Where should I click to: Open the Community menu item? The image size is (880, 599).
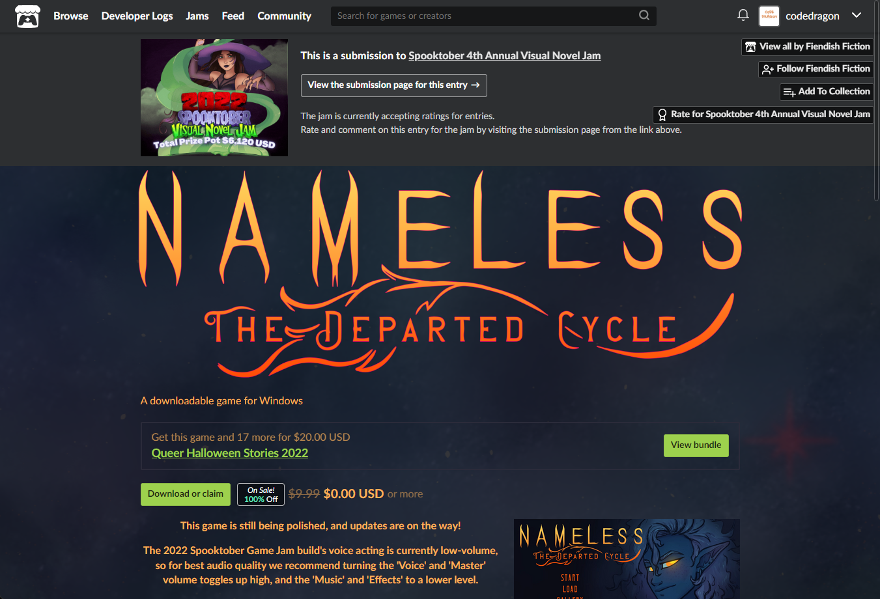tap(284, 16)
